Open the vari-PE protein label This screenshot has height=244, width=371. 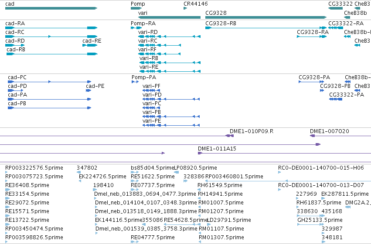tap(152, 121)
